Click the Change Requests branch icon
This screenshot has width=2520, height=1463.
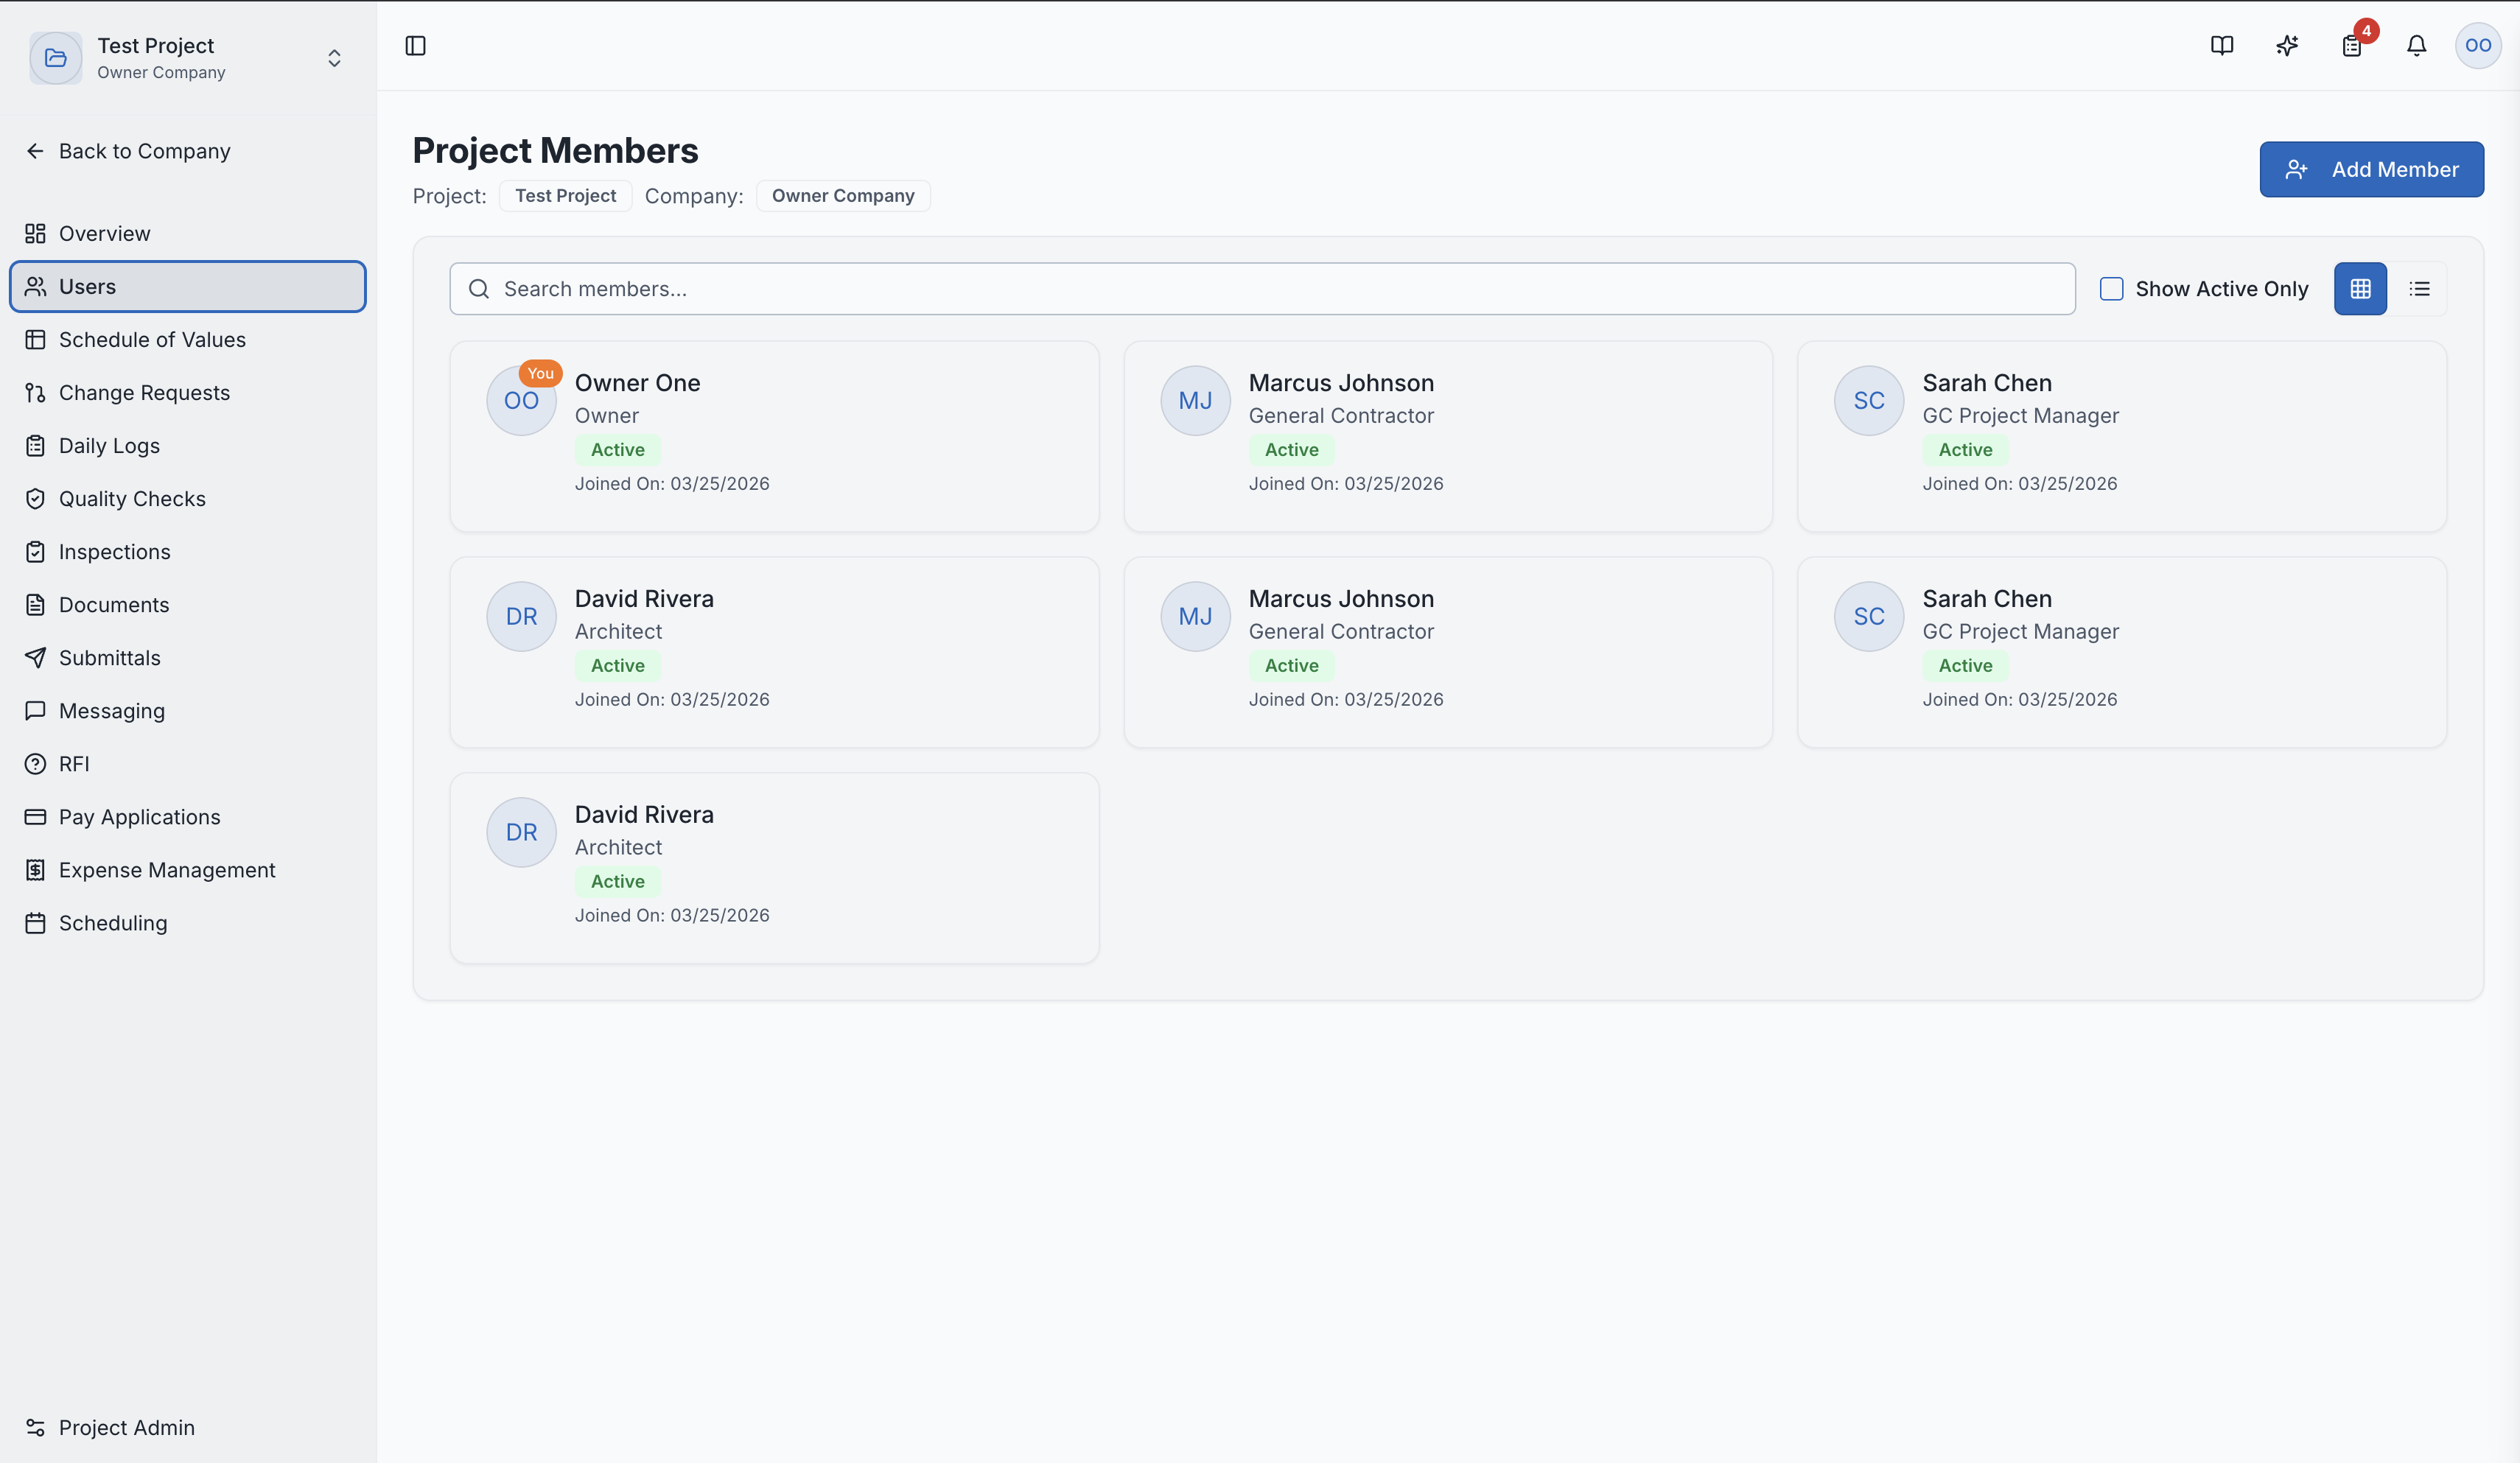click(35, 393)
